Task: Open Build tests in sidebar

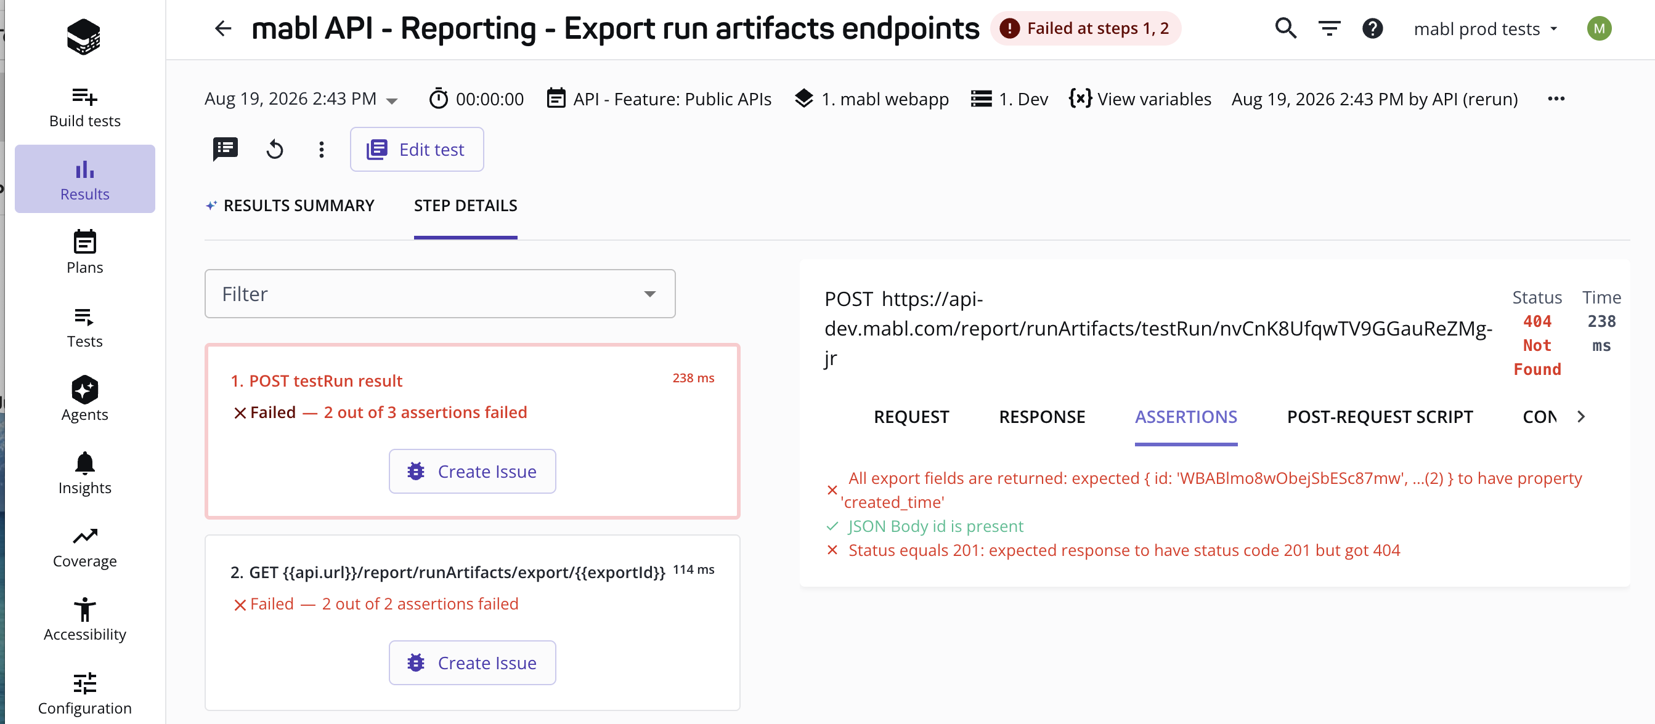Action: 85,108
